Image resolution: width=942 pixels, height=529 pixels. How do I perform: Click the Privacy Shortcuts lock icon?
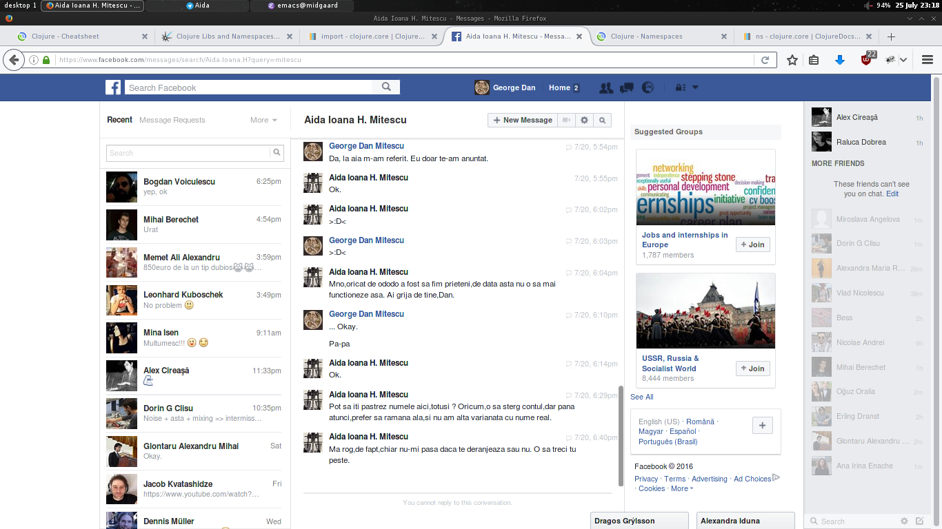click(x=680, y=87)
